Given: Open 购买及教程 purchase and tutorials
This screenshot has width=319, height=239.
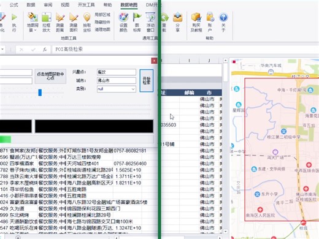Looking at the screenshot, I should pos(196,22).
